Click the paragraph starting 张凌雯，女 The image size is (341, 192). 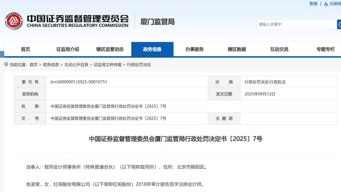click(116, 184)
